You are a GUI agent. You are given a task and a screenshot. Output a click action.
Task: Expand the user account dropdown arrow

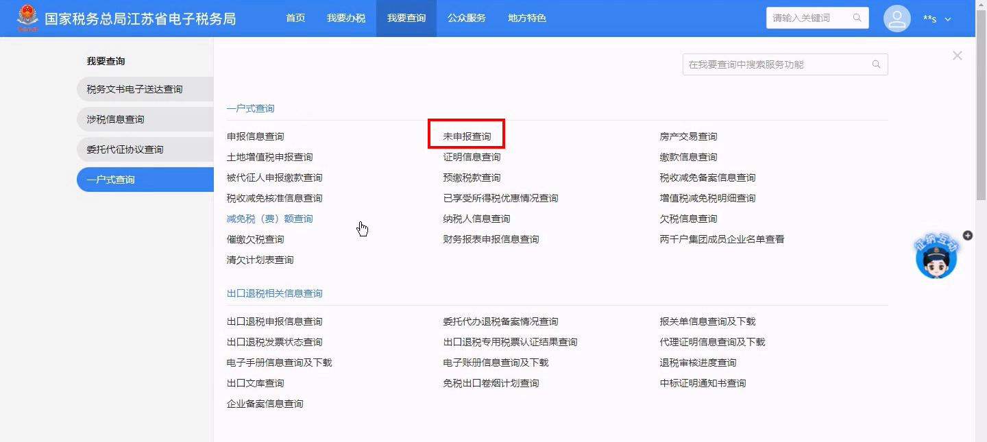[949, 19]
